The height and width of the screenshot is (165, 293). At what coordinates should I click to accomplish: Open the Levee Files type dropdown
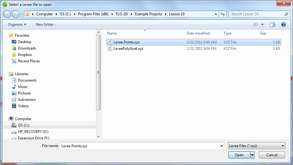256,146
